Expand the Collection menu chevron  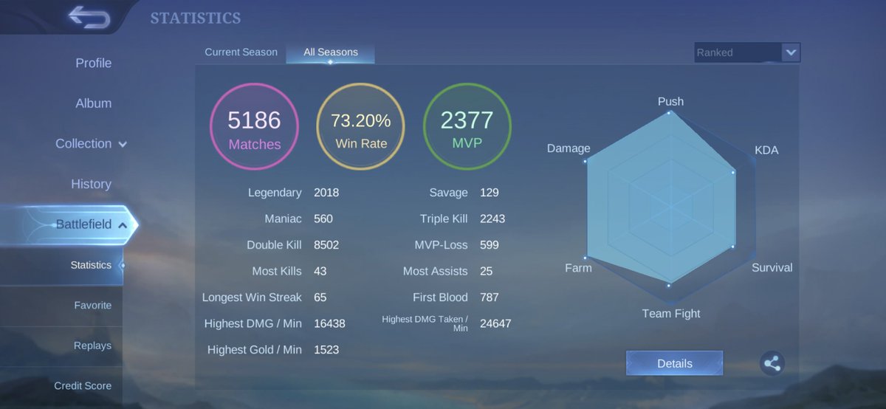click(123, 145)
